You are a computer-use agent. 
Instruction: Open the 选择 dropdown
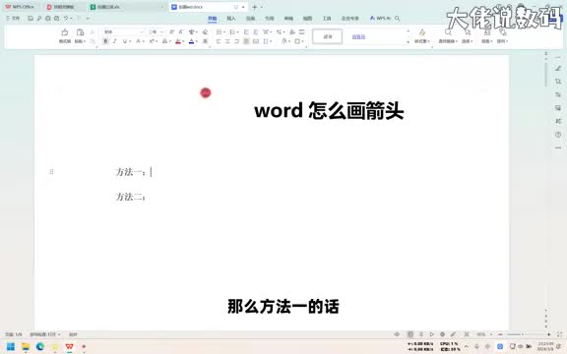467,41
